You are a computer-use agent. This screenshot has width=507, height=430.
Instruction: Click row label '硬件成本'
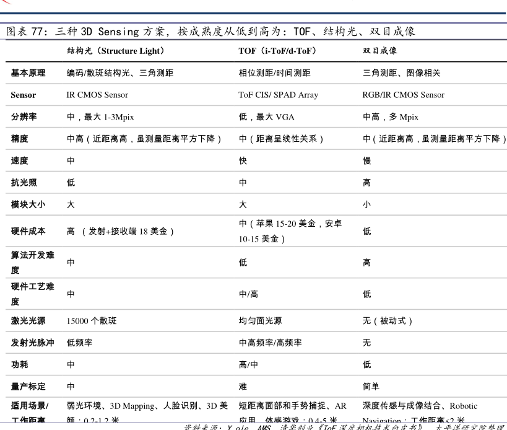pos(28,231)
